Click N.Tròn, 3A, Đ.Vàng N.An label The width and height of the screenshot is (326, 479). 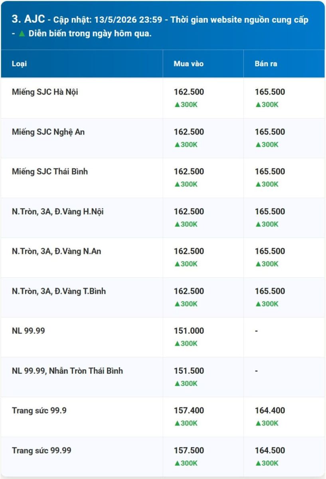tap(57, 251)
